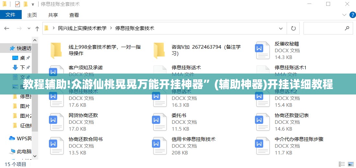Click the Forward navigation arrow
This screenshot has width=356, height=168.
pyautogui.click(x=19, y=28)
